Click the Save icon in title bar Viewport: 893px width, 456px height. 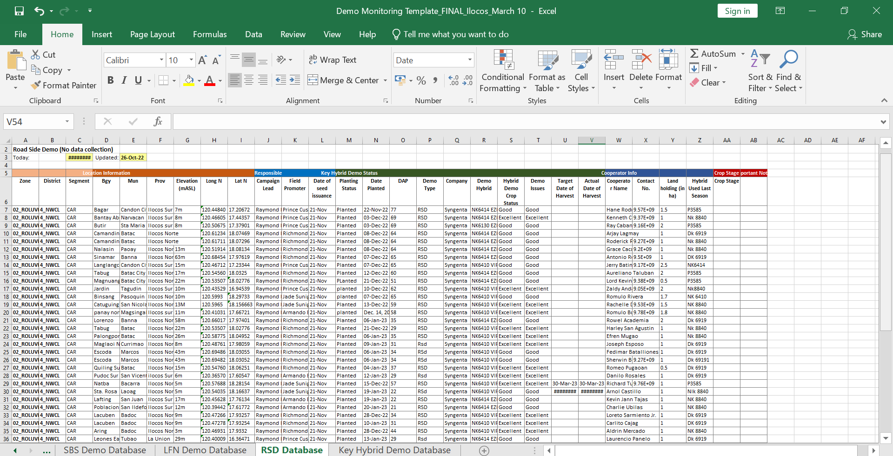(19, 11)
